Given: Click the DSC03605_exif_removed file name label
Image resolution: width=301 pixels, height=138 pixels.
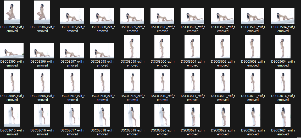Looking at the screenshot, I should click(12, 98).
